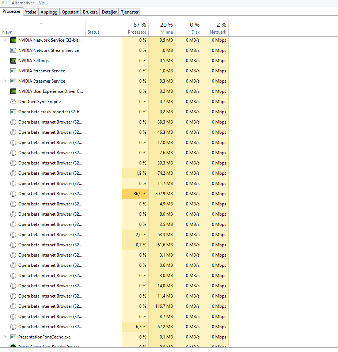Click the 0,7 MB memory cell for OneDrive

tap(162, 102)
